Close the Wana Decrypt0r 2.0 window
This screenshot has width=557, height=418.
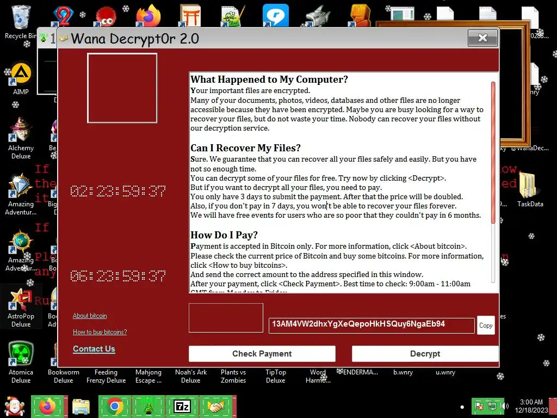(482, 38)
